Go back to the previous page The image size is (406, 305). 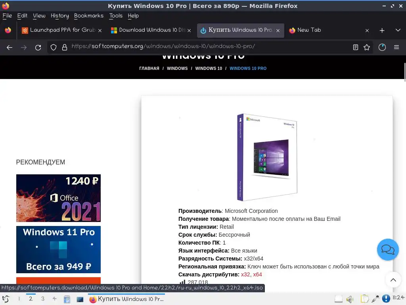point(10,48)
